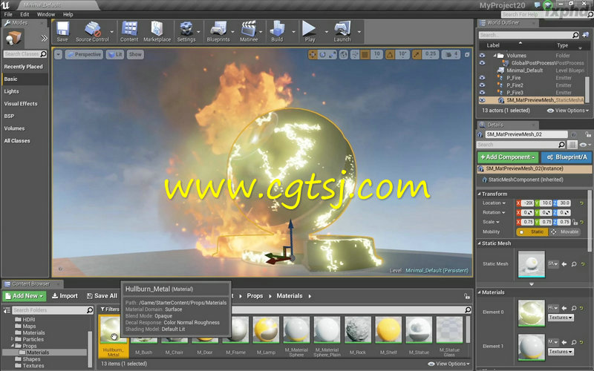This screenshot has height=371, width=594.
Task: Open the viewport Show menu
Action: (x=135, y=54)
